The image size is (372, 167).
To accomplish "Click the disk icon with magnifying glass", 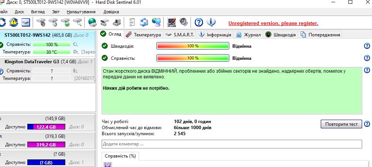I will point(77,22).
